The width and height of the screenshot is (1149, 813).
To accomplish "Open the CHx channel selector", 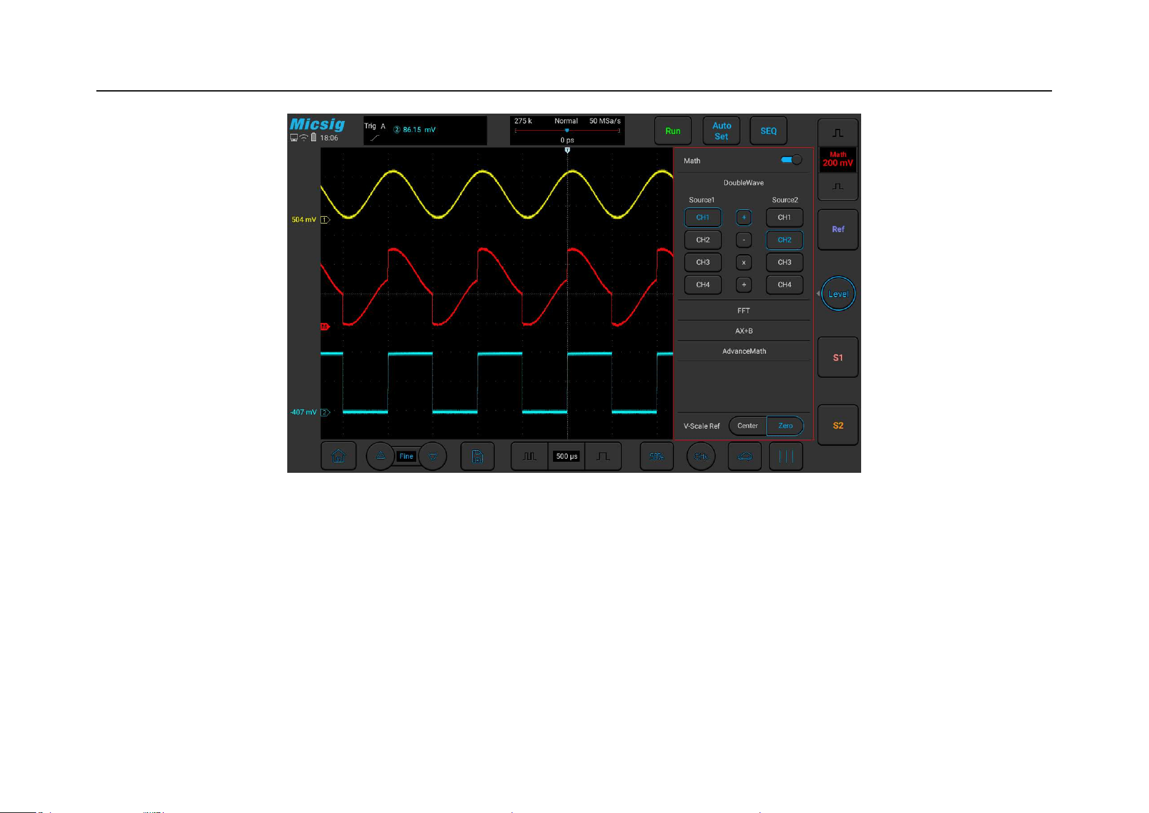I will coord(701,456).
